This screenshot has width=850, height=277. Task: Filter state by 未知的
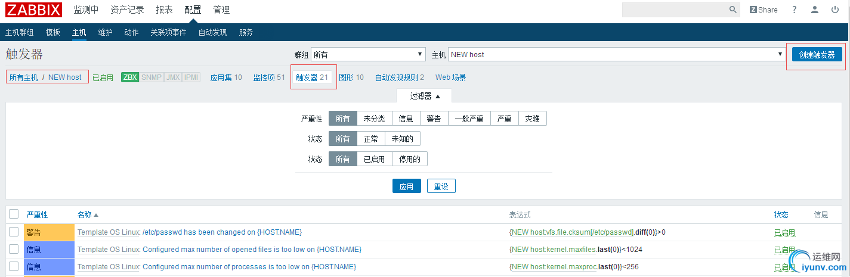[403, 139]
